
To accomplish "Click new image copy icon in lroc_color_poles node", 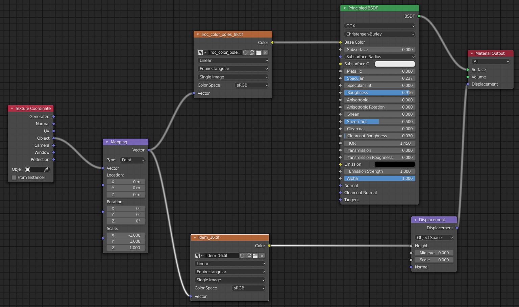I will pos(252,52).
